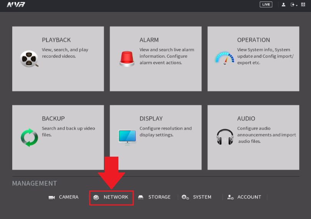The image size is (311, 219).
Task: Select ACCOUNT in Management menu
Action: [x=249, y=197]
